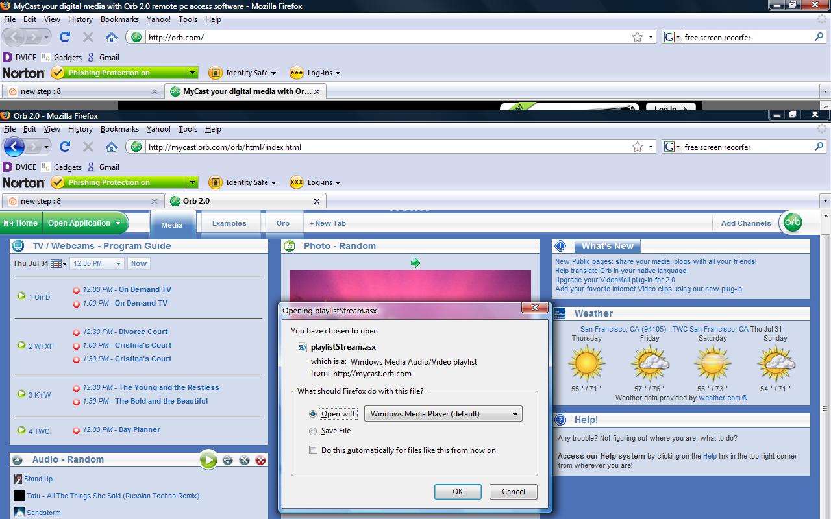Bookmark star in Orb 2.0 address bar

point(638,147)
